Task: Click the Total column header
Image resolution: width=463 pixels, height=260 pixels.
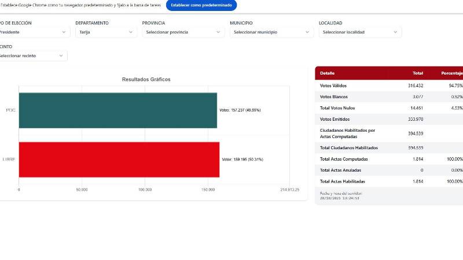Action: [417, 73]
